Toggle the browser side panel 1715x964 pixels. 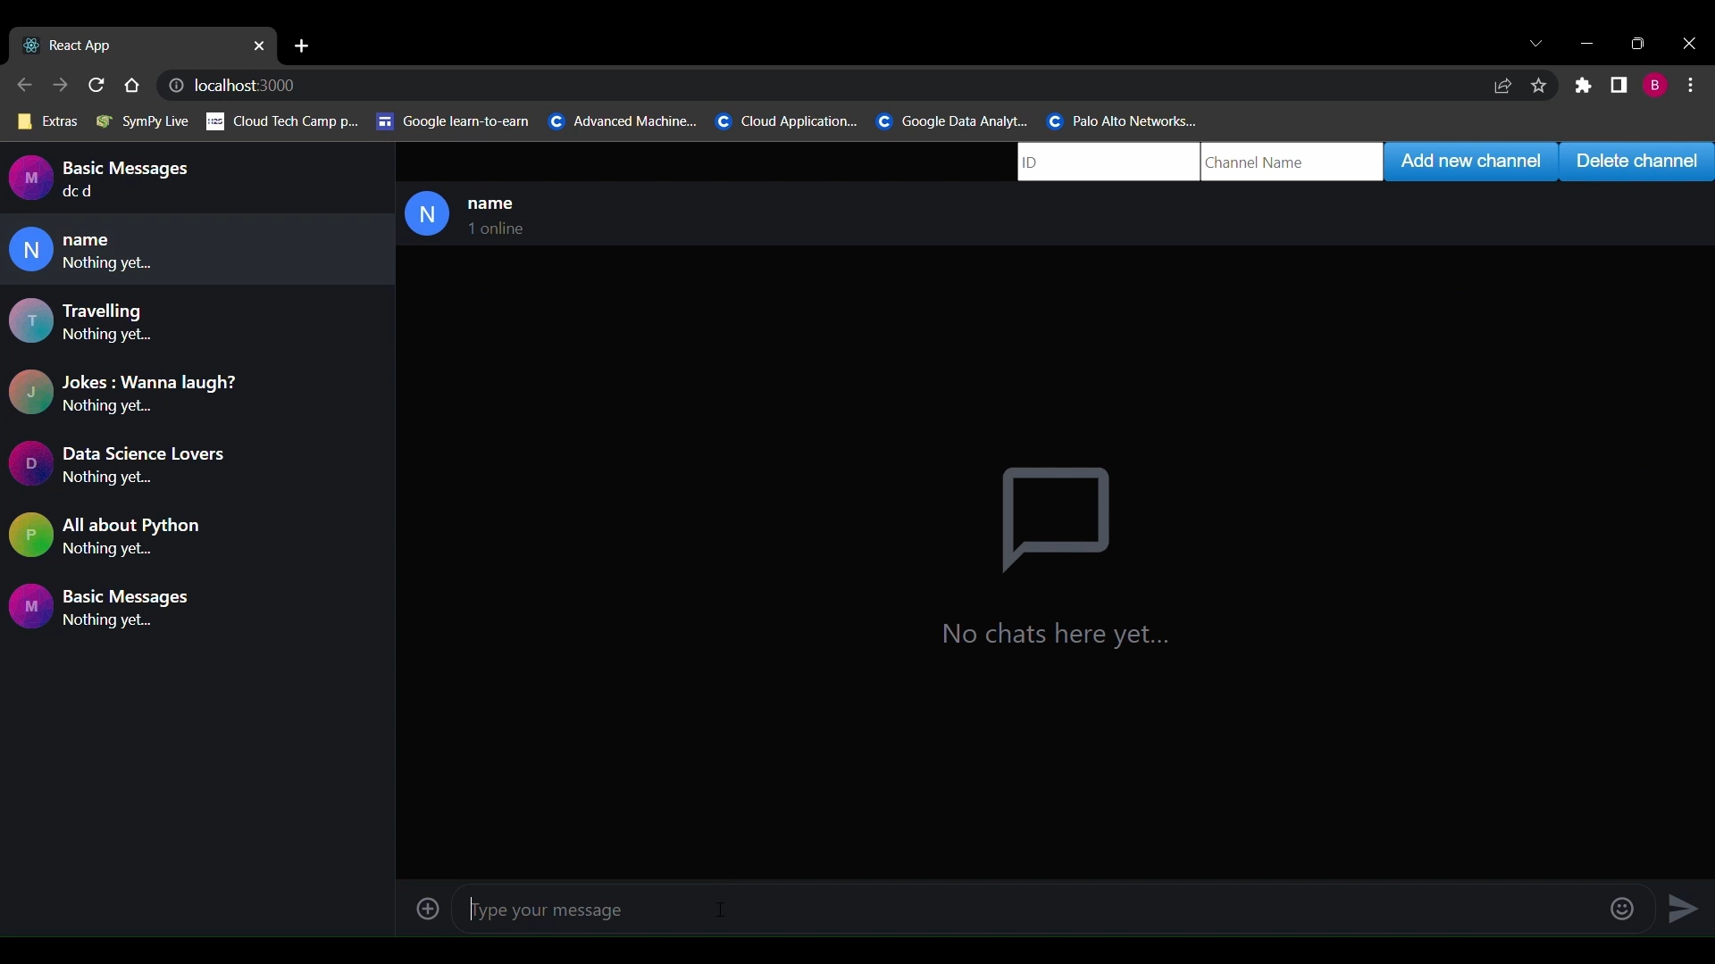coord(1620,86)
